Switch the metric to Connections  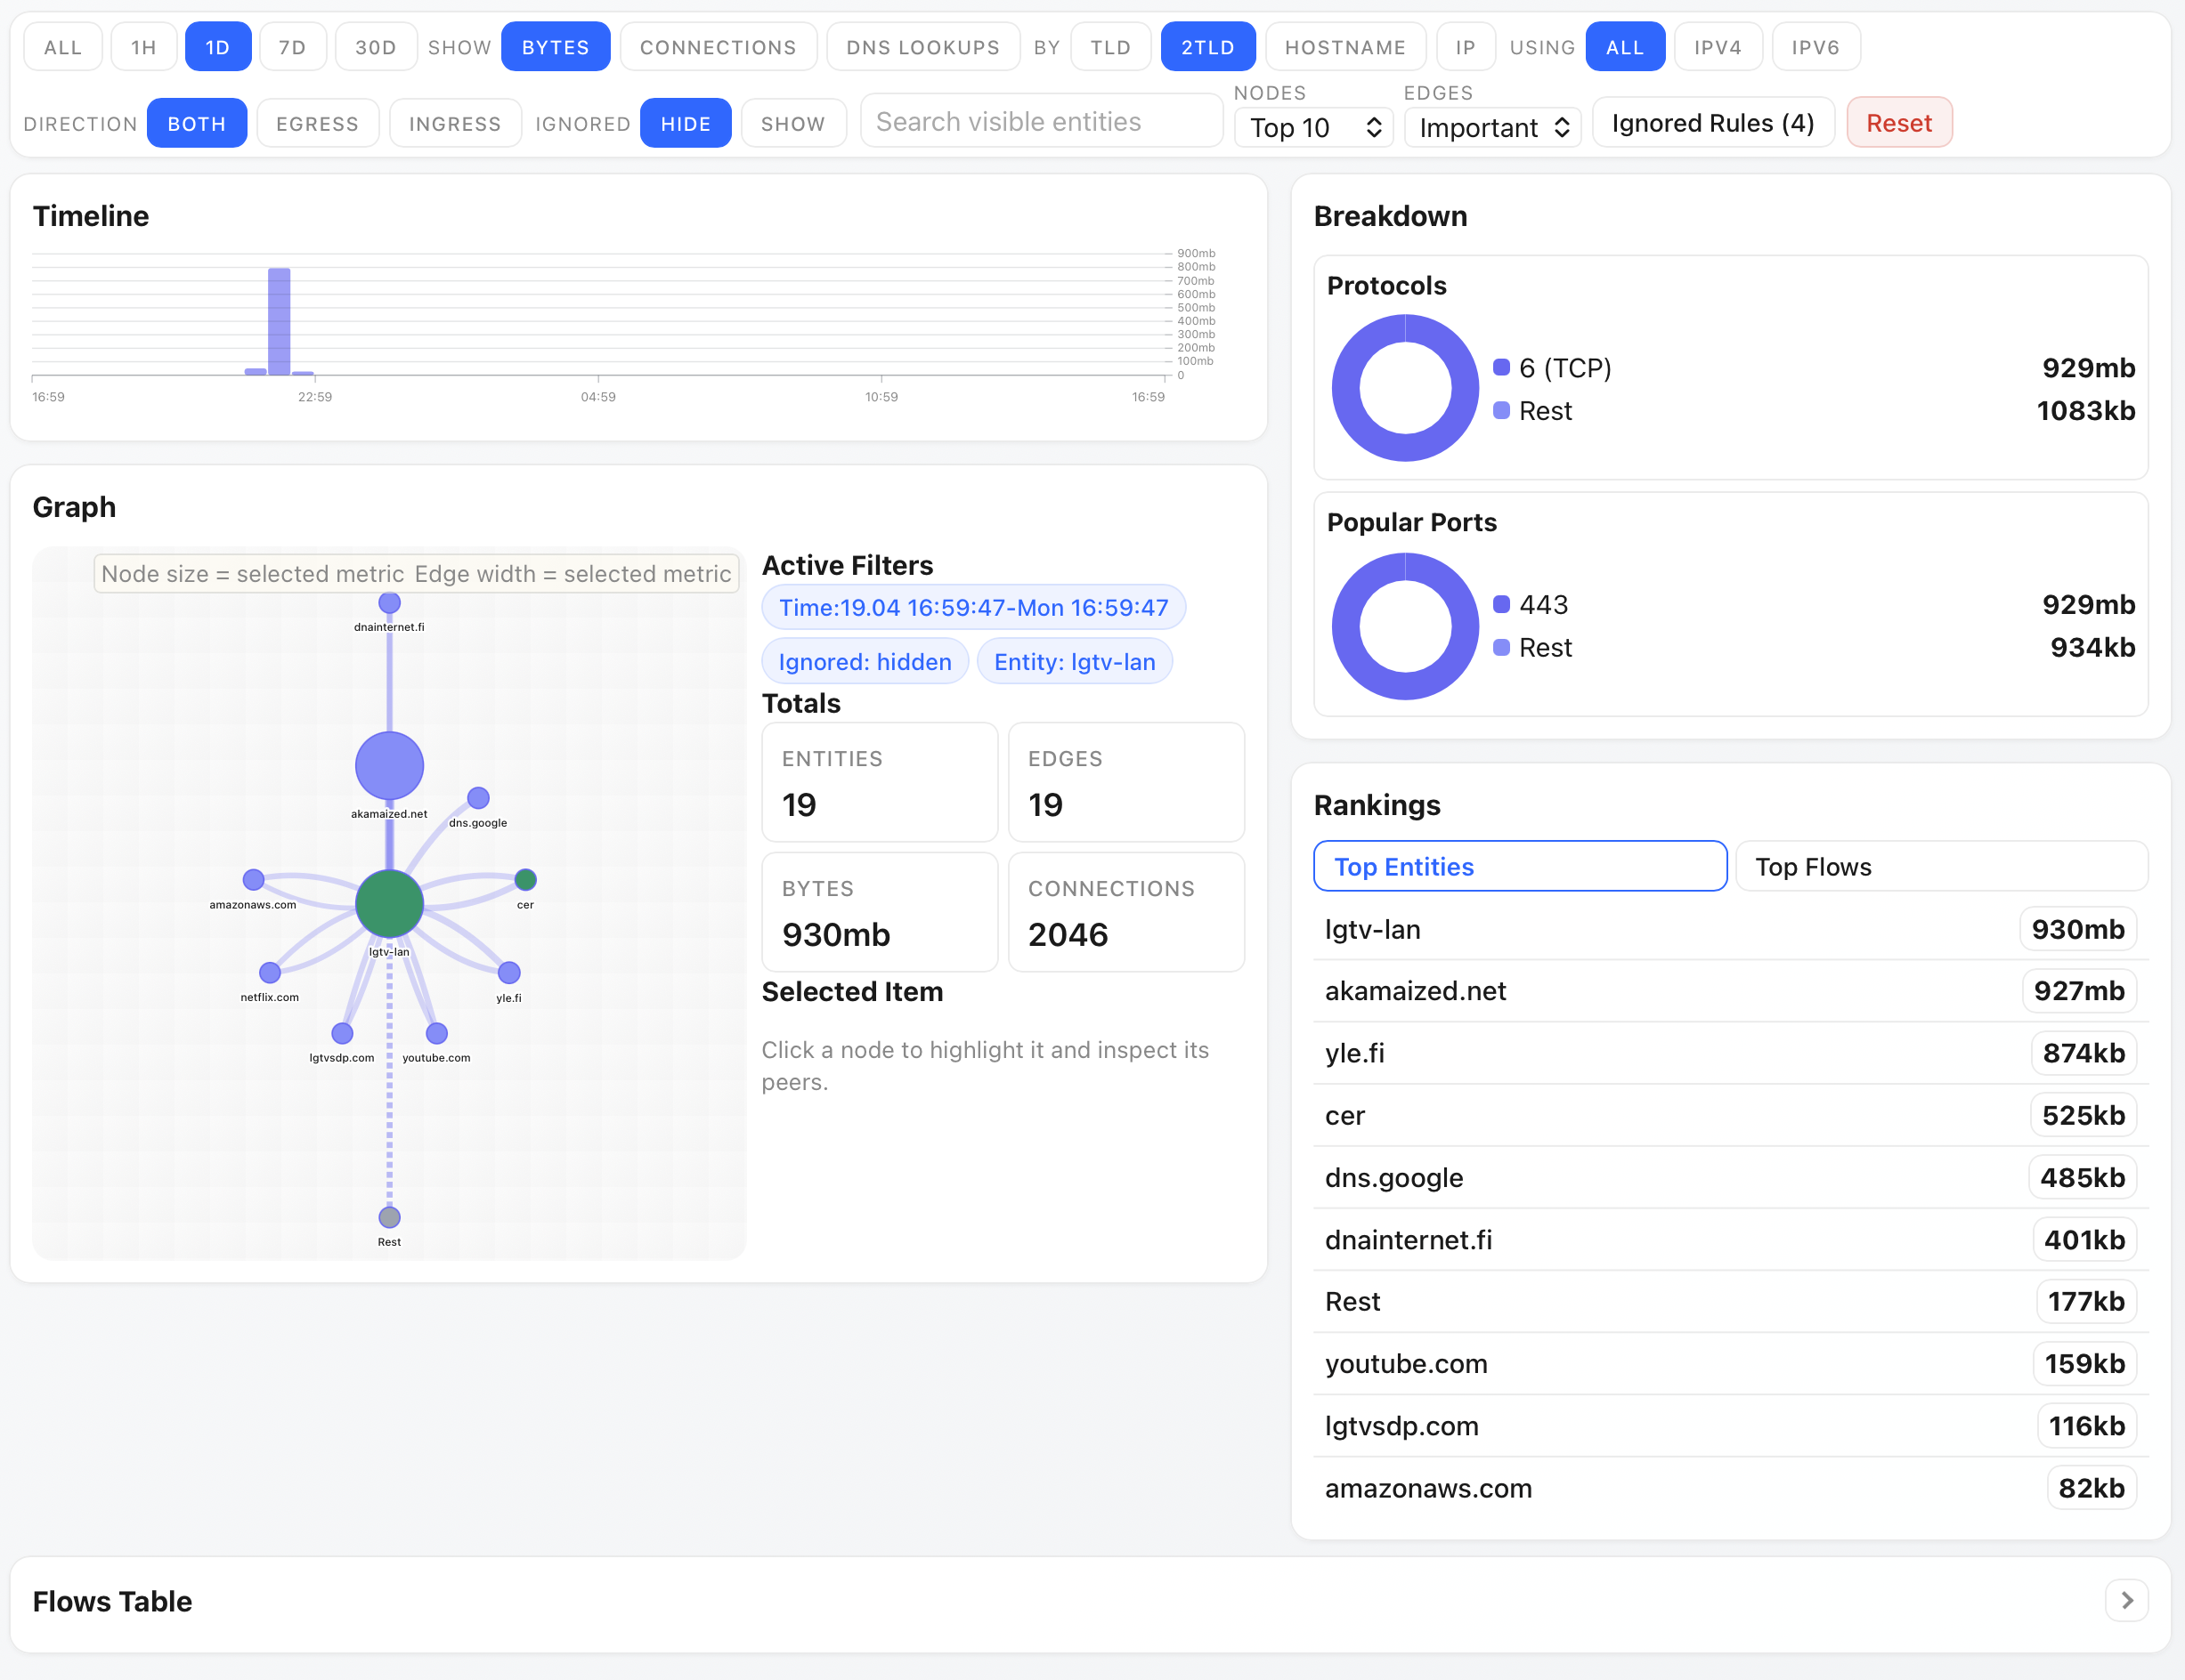718,47
